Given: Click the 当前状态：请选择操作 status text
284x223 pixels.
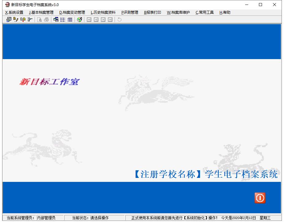Looking at the screenshot, I should (90, 218).
